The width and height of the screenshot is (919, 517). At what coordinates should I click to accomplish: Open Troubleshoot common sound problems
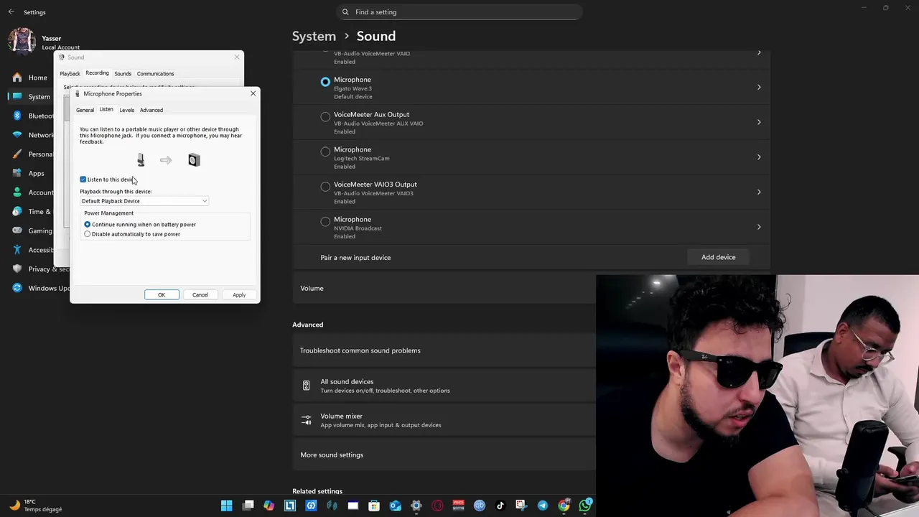coord(444,350)
